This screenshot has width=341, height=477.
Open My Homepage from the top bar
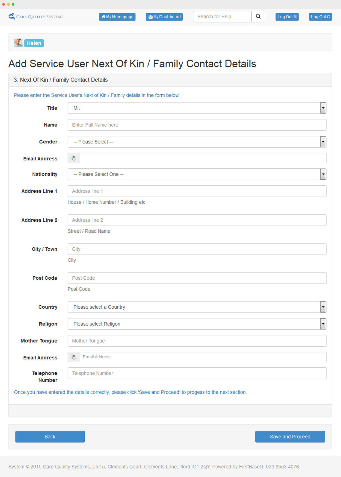click(117, 17)
